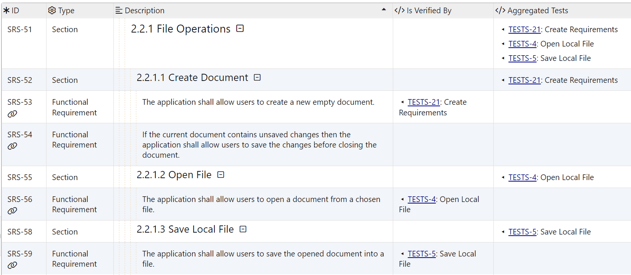Click link icon under SRS-59
Viewport: 631px width, 275px height.
tap(12, 265)
